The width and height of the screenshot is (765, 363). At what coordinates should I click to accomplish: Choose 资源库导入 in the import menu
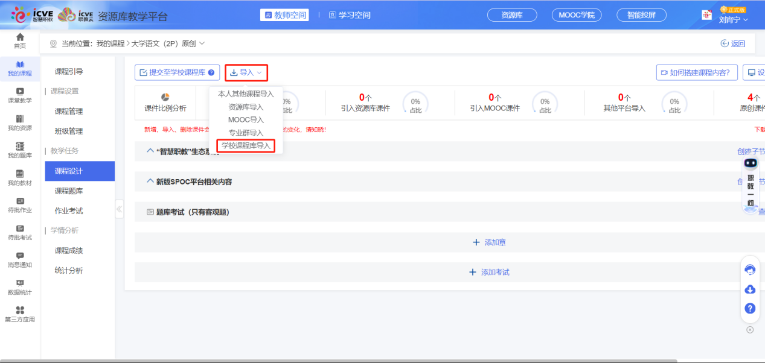(x=246, y=107)
